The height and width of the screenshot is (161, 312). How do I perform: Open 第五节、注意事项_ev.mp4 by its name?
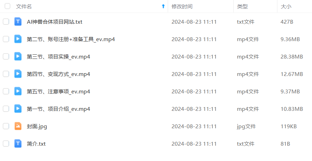click(x=58, y=92)
